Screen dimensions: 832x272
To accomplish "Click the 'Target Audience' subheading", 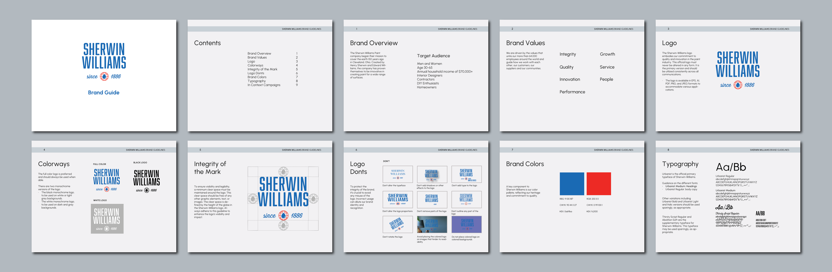I will click(x=433, y=56).
